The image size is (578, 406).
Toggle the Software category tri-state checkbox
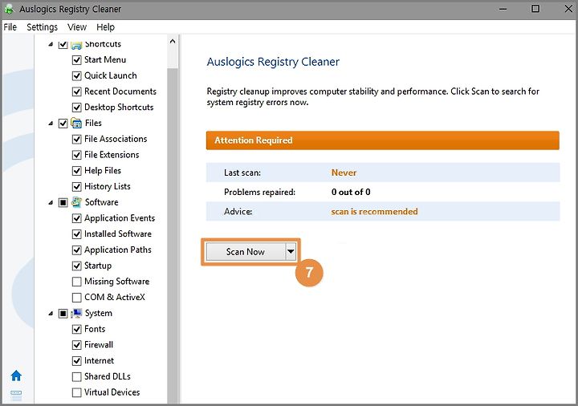(63, 202)
